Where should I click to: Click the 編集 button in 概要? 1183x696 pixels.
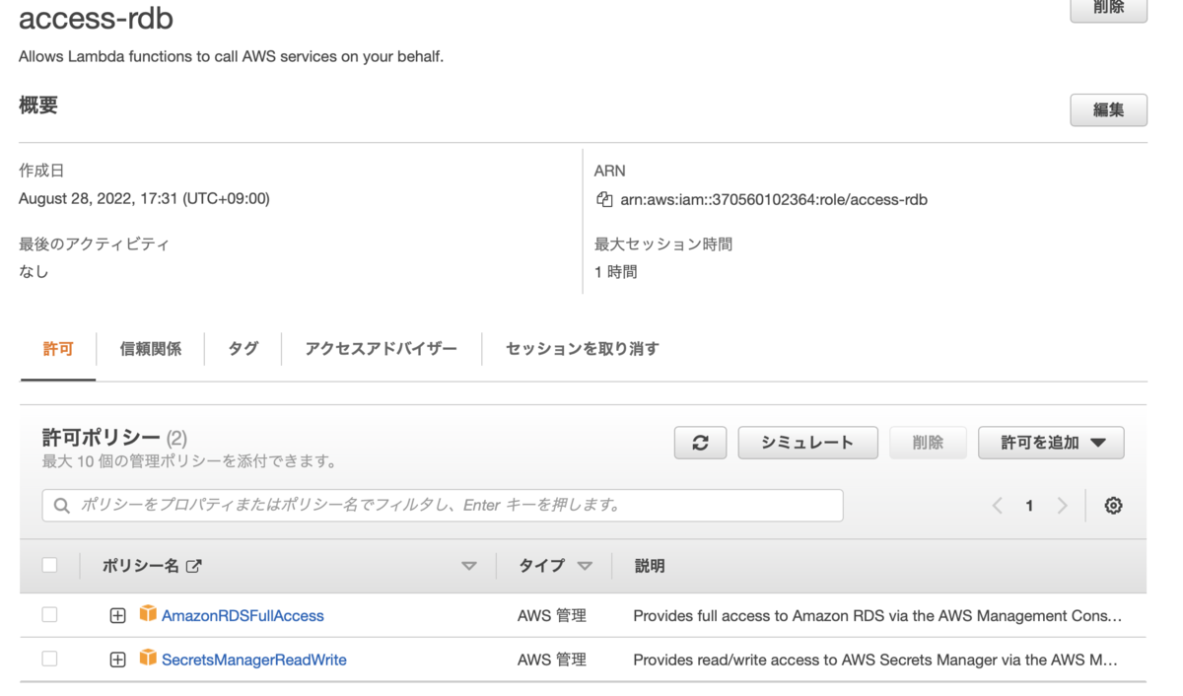point(1109,110)
